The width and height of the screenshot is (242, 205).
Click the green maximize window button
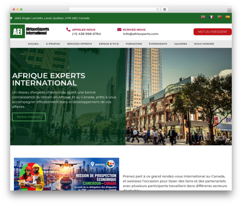click(21, 10)
